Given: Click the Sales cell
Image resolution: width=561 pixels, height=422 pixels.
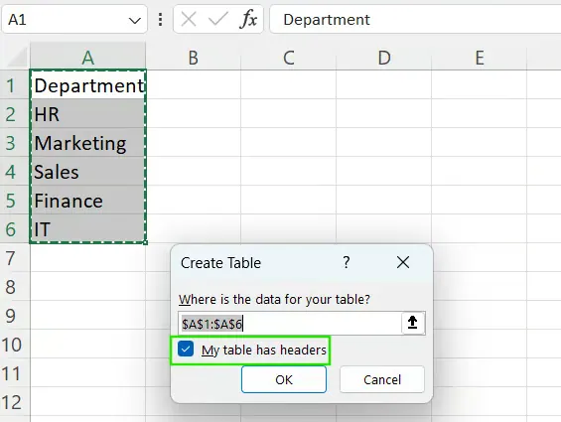Looking at the screenshot, I should [x=88, y=172].
